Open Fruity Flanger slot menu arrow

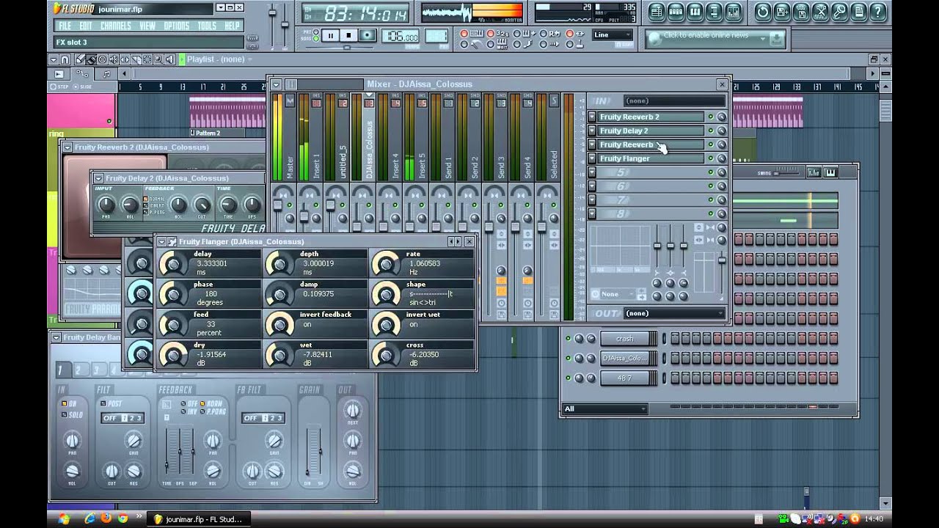[x=592, y=158]
